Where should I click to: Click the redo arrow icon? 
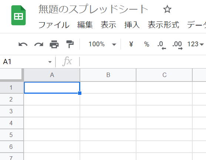[x=39, y=44]
